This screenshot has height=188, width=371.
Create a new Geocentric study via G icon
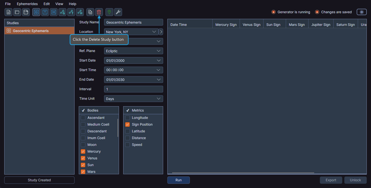[36, 12]
